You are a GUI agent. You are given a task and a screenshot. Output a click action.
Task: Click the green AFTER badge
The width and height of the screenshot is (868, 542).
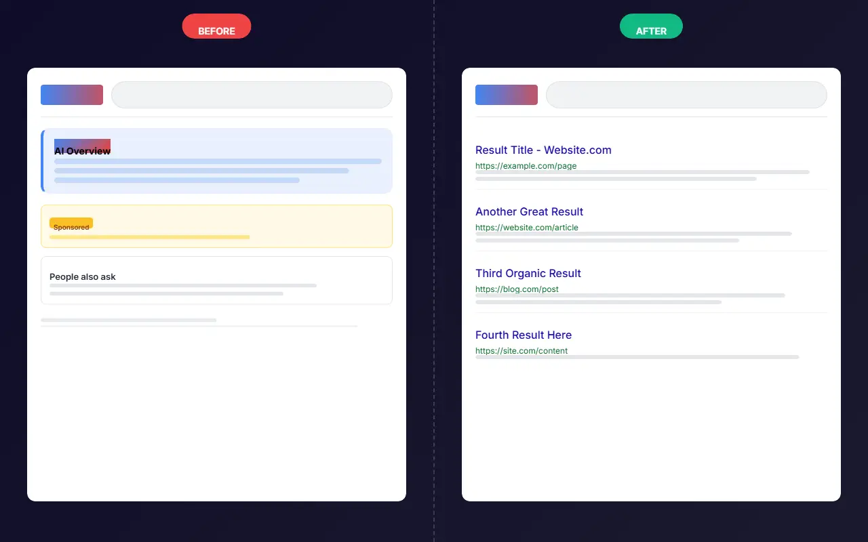coord(651,26)
